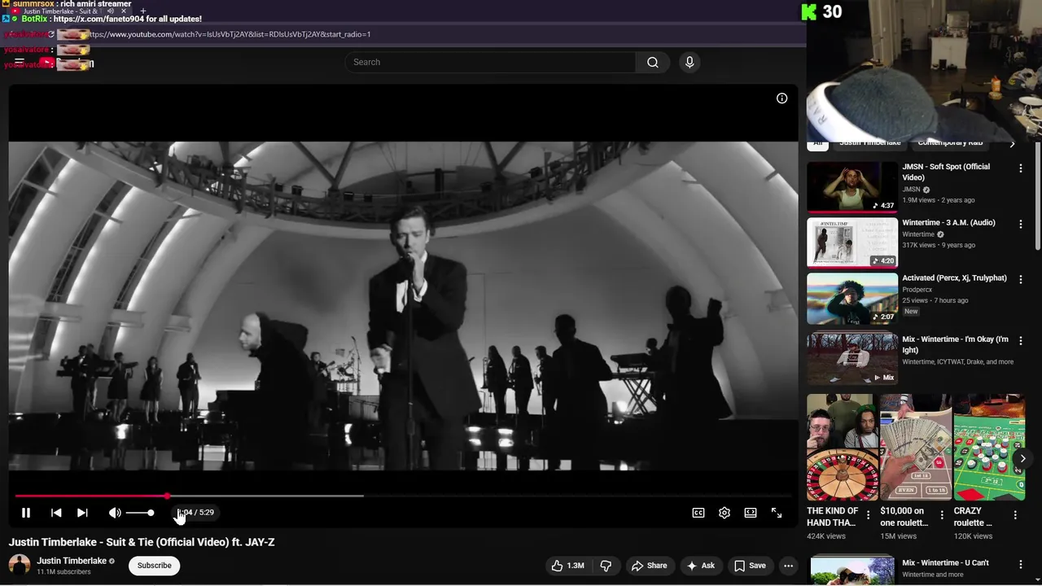Open CRAZY roulette short
The width and height of the screenshot is (1042, 586).
(x=989, y=447)
